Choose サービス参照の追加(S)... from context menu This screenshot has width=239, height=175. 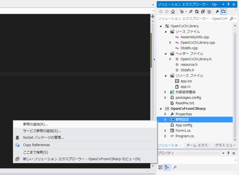[x=85, y=131]
